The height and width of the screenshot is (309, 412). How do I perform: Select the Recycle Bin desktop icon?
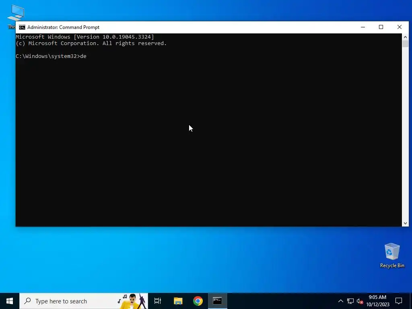(x=392, y=255)
